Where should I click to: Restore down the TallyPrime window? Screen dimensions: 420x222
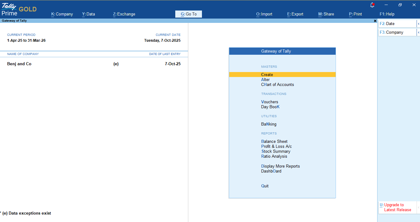point(400,5)
